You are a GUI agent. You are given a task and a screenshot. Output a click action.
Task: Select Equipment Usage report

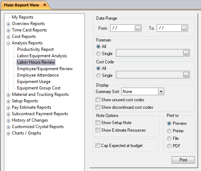point(34,82)
